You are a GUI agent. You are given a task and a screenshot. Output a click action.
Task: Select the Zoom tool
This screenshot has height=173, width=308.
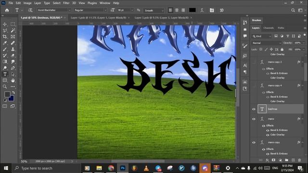[x=5, y=86]
